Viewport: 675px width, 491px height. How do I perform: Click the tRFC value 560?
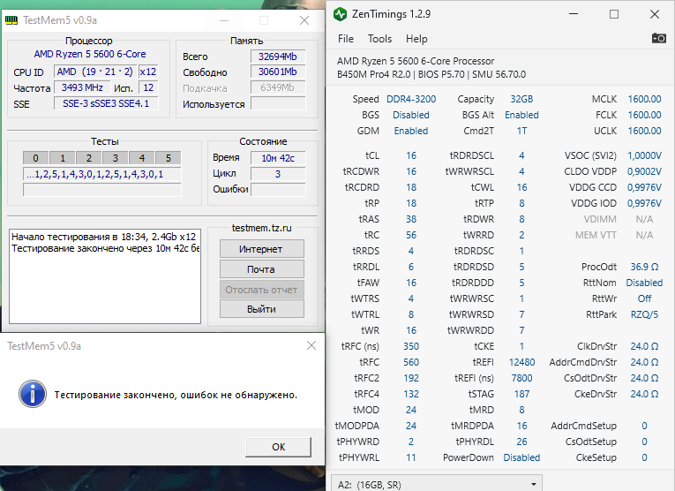click(x=411, y=362)
